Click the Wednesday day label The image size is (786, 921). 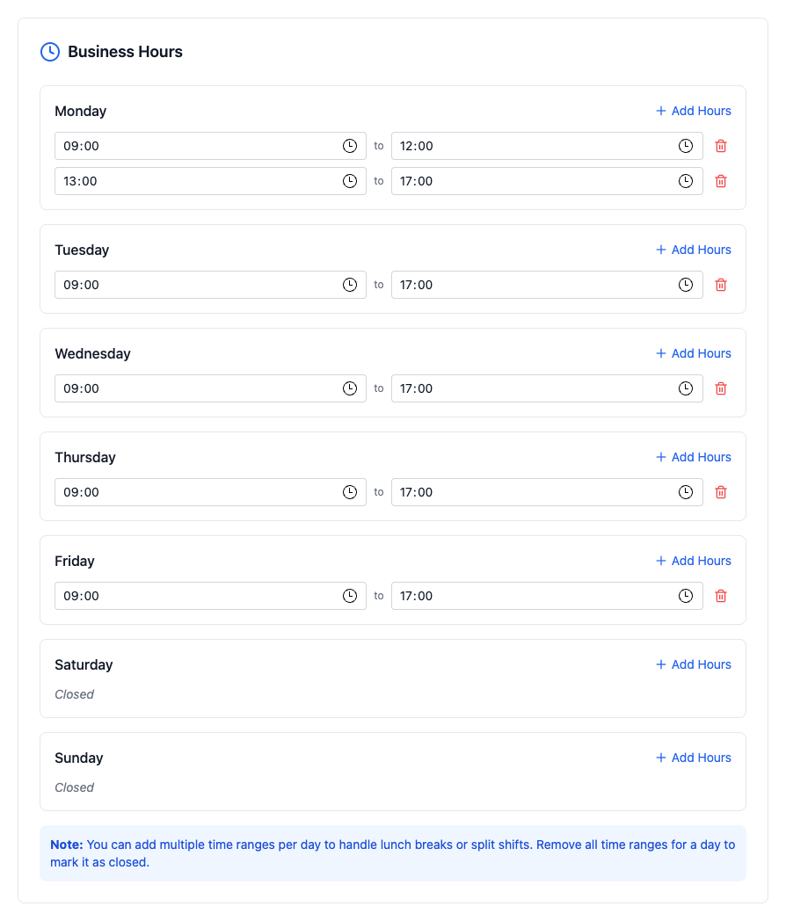pyautogui.click(x=93, y=354)
